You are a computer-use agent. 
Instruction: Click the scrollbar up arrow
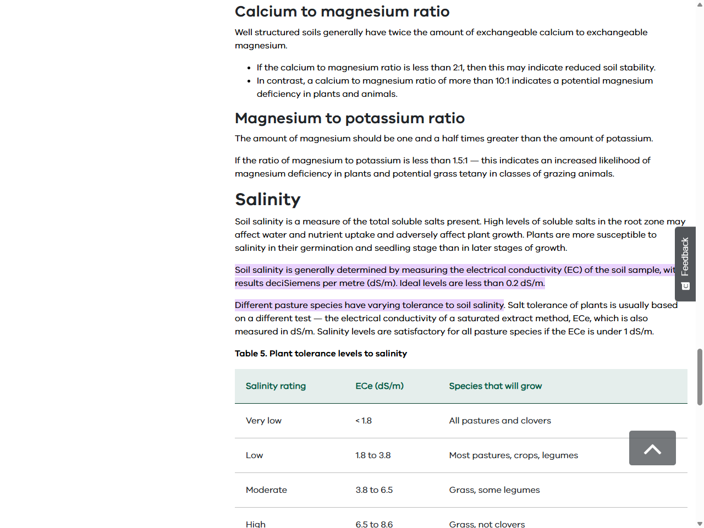tap(700, 4)
